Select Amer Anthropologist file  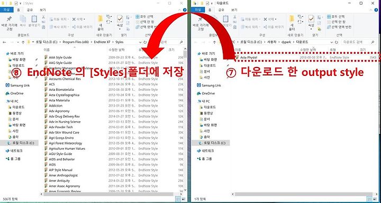tap(63, 175)
